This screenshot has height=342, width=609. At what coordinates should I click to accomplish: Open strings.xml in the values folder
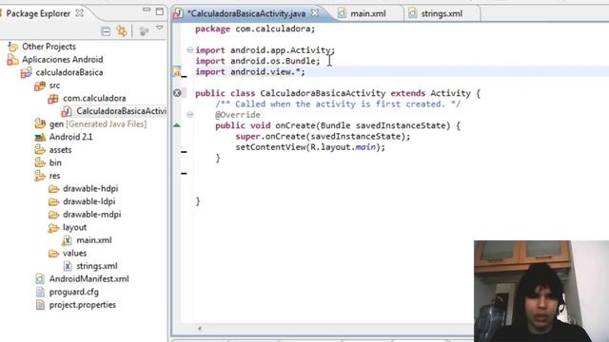[x=97, y=266]
